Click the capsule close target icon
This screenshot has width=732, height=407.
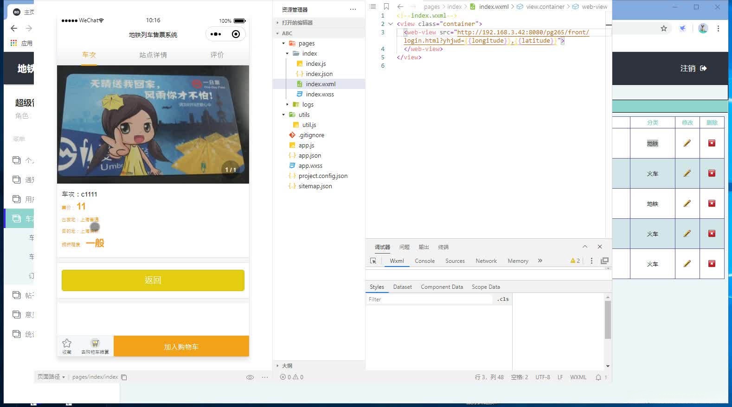coord(236,34)
